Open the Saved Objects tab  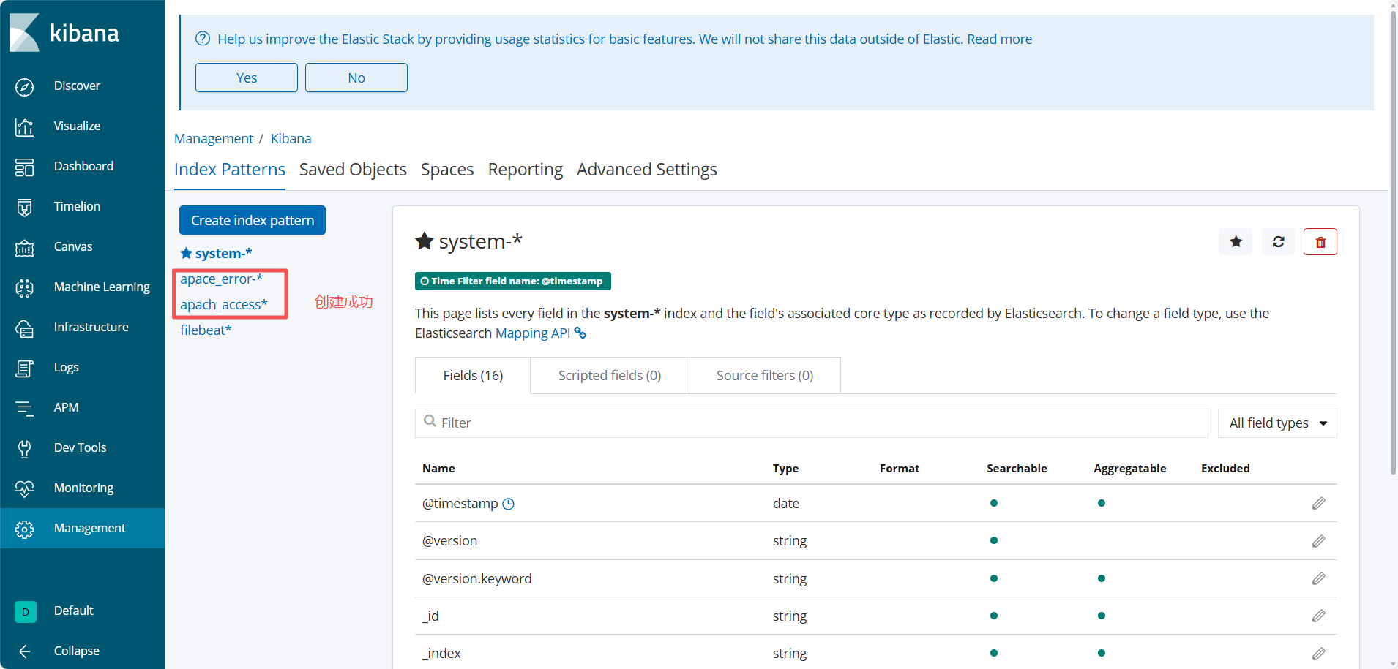353,170
